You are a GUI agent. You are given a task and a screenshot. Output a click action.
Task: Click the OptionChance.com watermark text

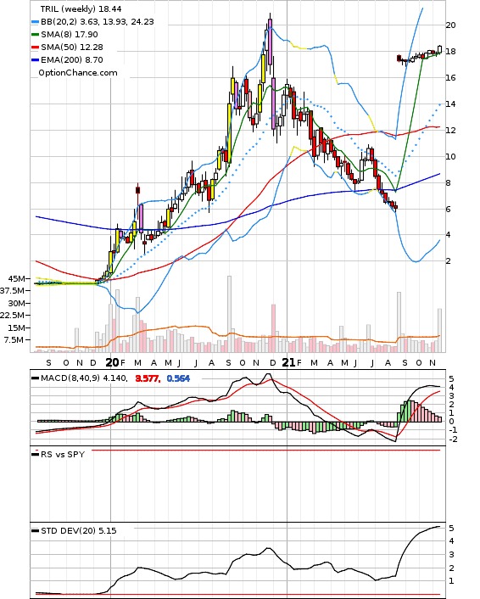(x=78, y=73)
